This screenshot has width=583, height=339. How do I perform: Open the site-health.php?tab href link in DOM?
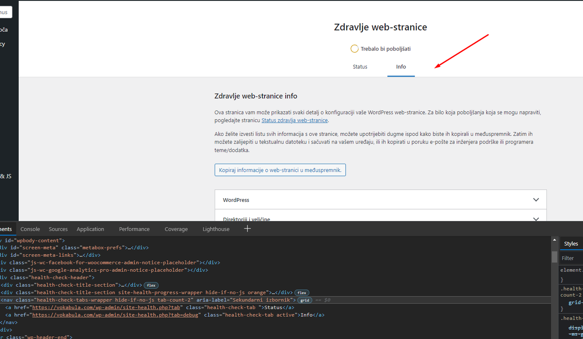(106, 308)
